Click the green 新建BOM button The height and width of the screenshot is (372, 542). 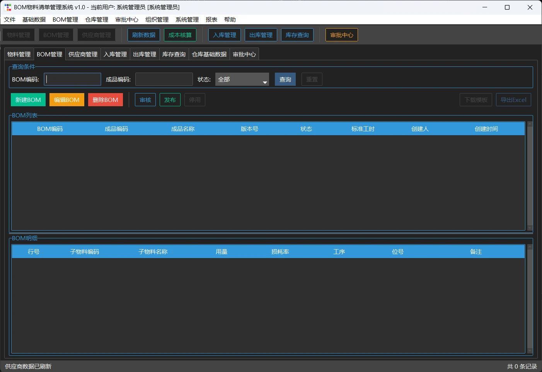(28, 100)
